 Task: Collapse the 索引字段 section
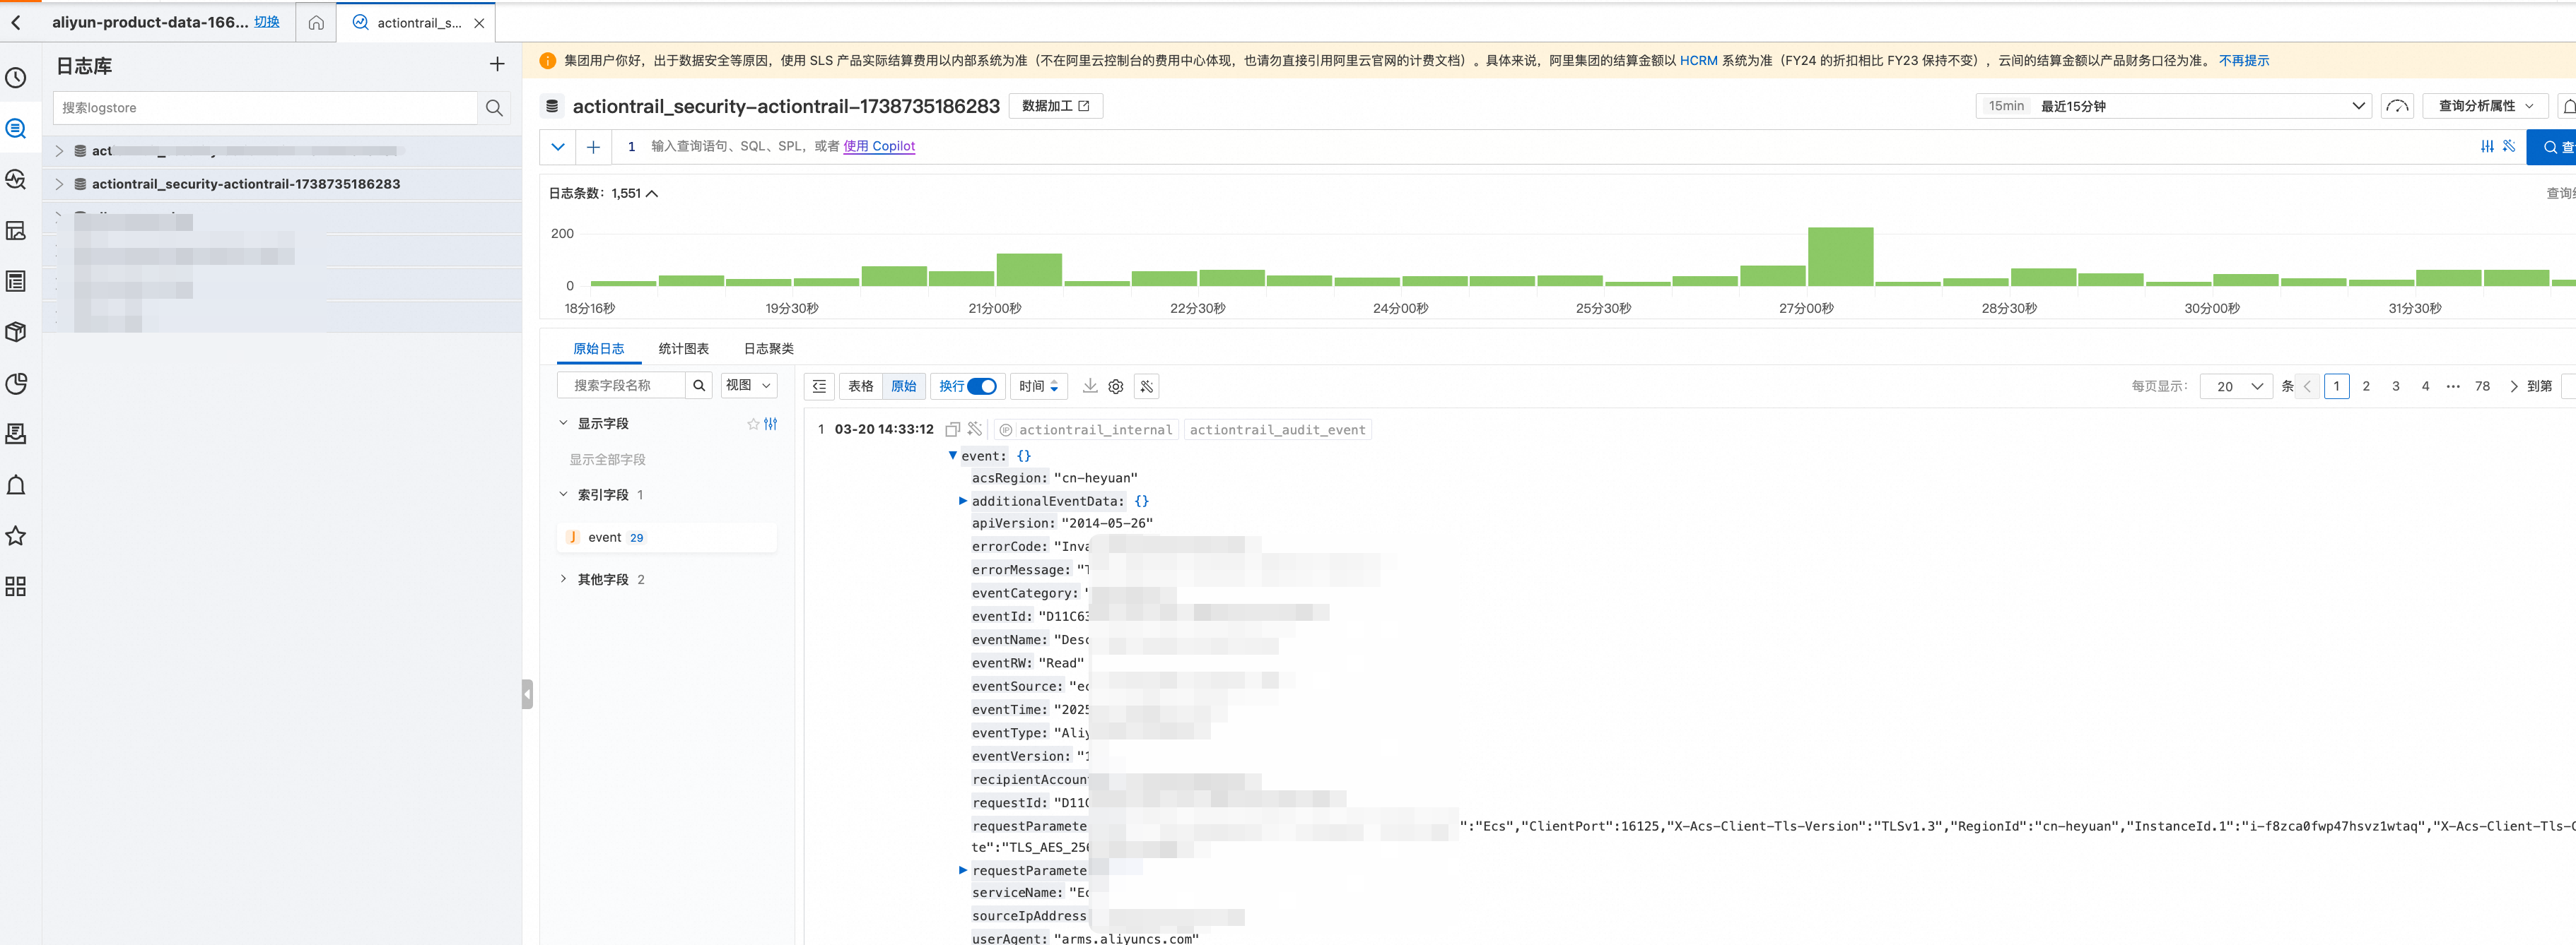click(563, 494)
